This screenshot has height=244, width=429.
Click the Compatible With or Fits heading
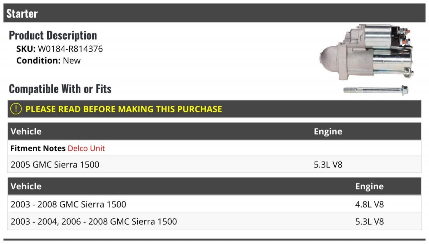click(60, 89)
